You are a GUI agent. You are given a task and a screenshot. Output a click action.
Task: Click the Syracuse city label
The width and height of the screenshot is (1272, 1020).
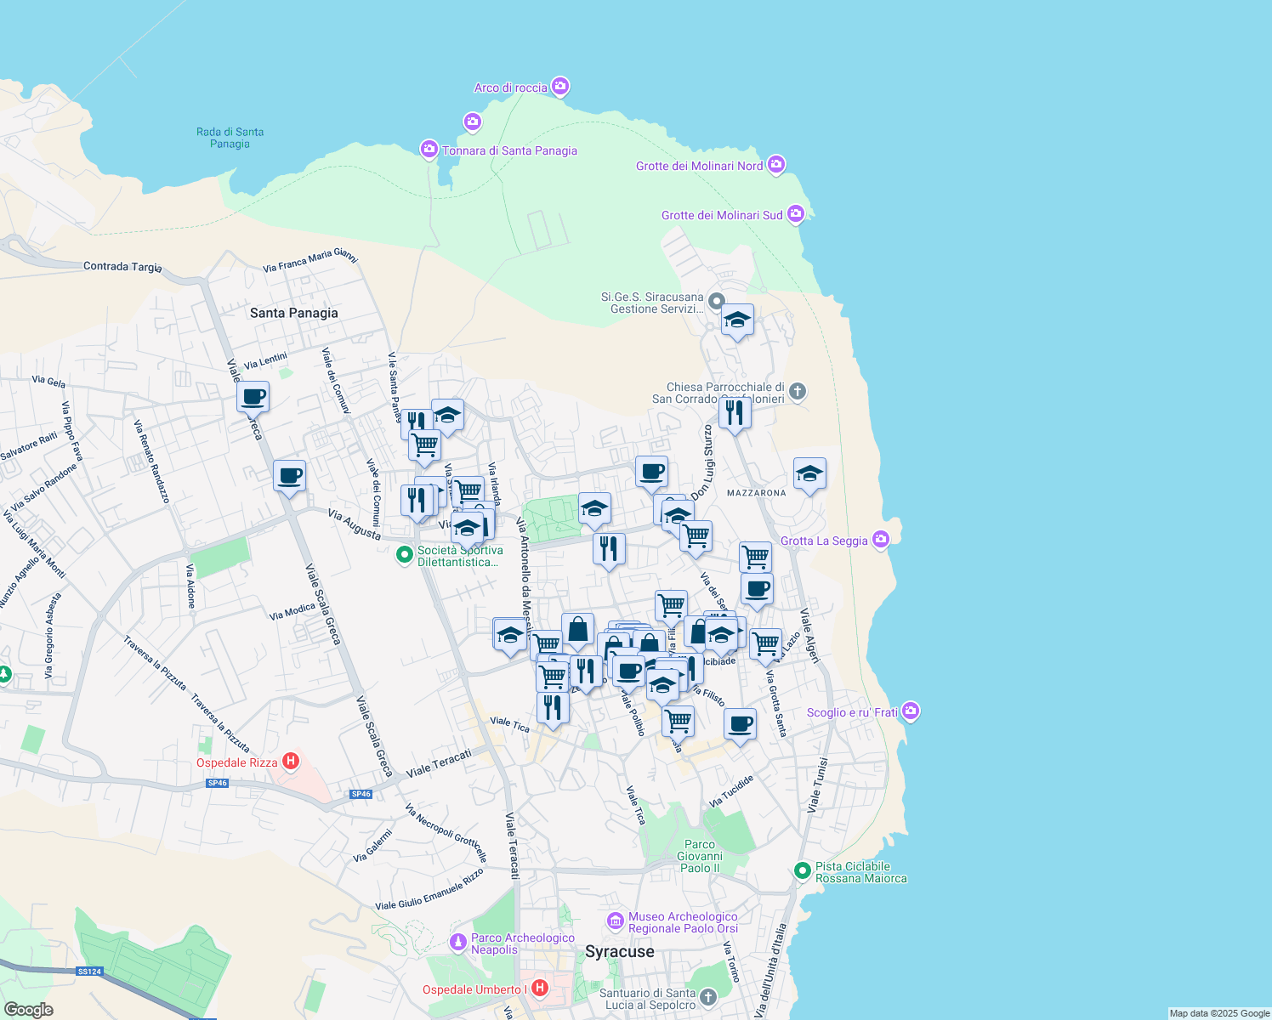pyautogui.click(x=619, y=951)
